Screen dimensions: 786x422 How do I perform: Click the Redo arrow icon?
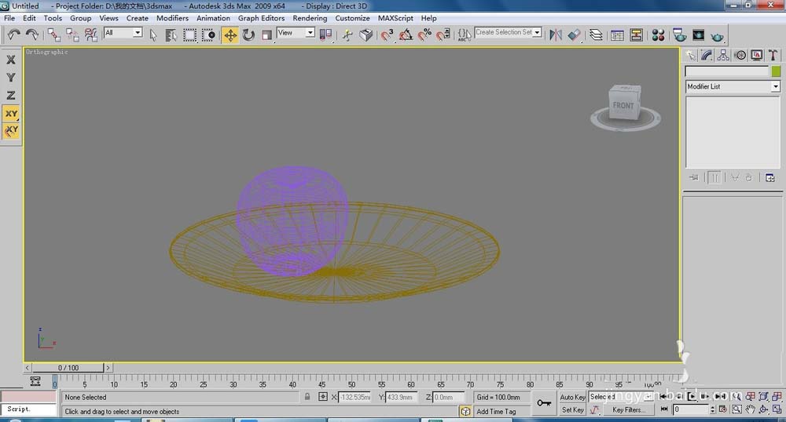tap(32, 35)
